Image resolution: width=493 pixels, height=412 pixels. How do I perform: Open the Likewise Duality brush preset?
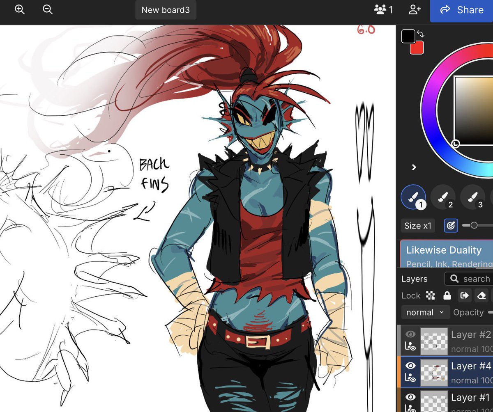click(x=447, y=254)
